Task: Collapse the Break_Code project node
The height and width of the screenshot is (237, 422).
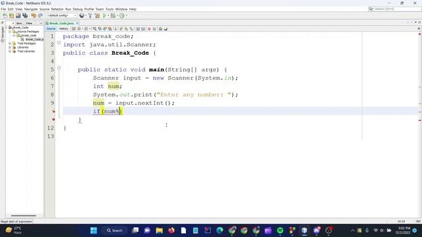Action: point(7,28)
